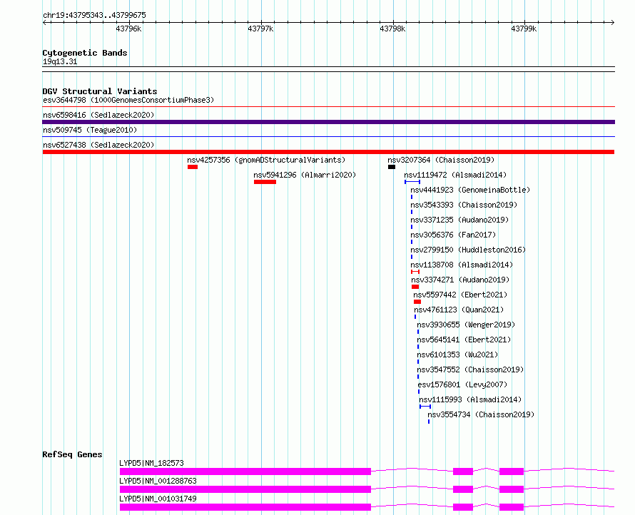Click the Cytogenetic Bands track title
The height and width of the screenshot is (515, 635).
click(85, 53)
